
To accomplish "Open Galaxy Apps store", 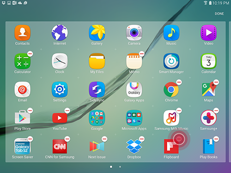I will [134, 89].
